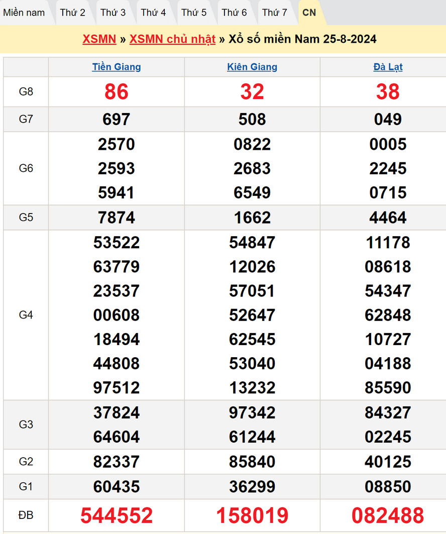Show results for Thứ 5
This screenshot has width=446, height=534.
point(194,13)
